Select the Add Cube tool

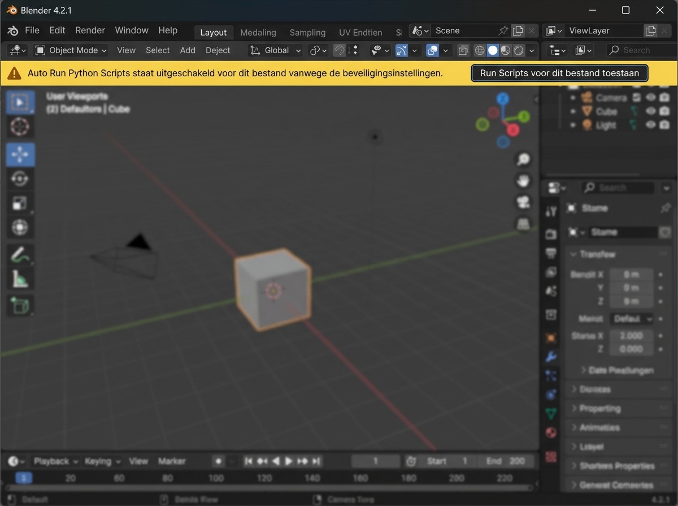pos(20,306)
